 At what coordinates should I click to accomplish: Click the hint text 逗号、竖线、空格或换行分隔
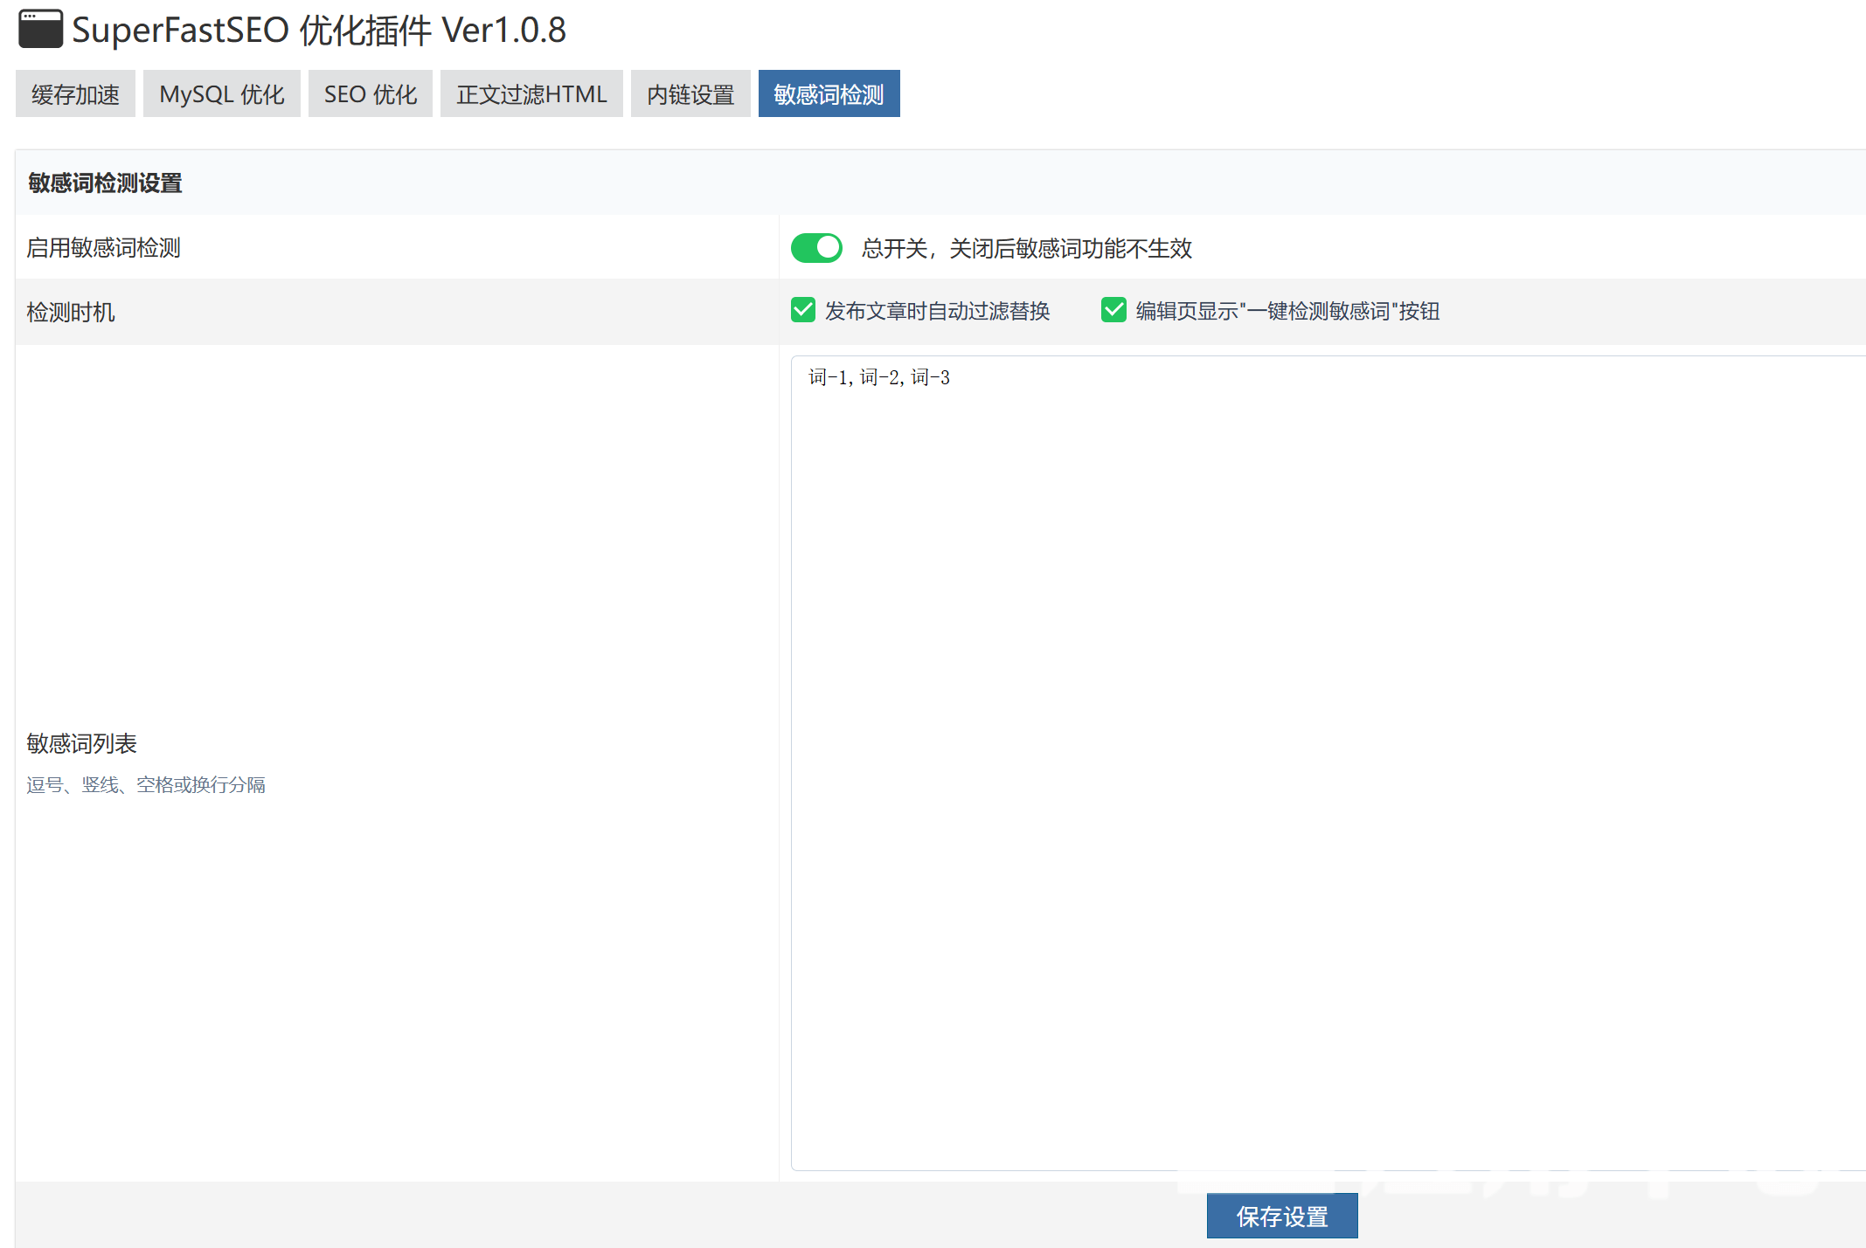click(146, 785)
